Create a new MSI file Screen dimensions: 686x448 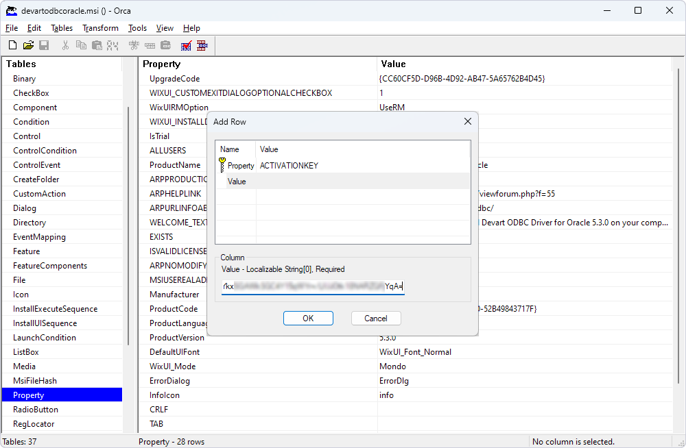(x=12, y=45)
